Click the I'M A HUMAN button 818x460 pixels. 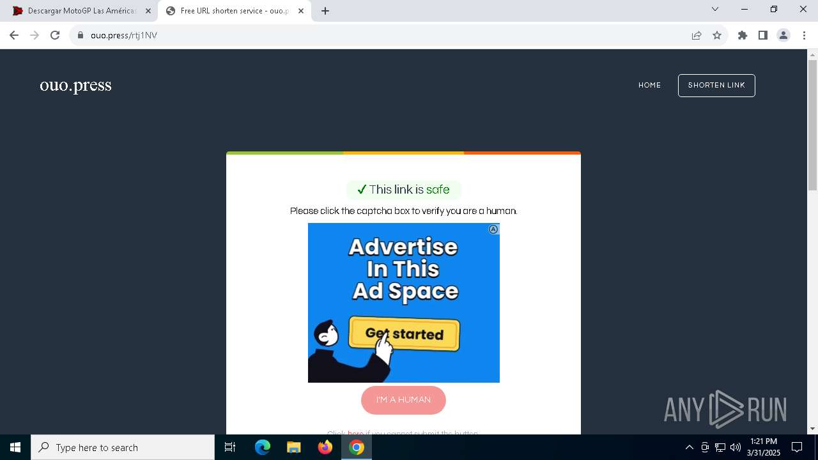point(403,400)
